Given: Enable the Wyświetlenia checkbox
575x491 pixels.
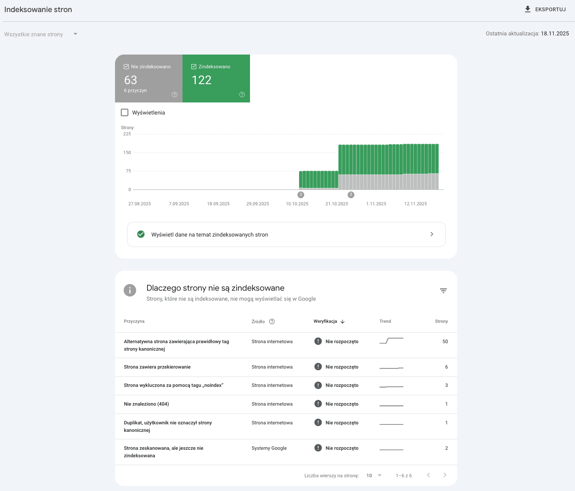Looking at the screenshot, I should coord(125,112).
